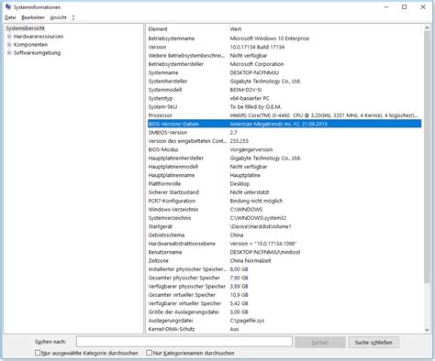This screenshot has width=435, height=361.
Task: Expand the Hardwareressourcen node
Action: point(9,37)
